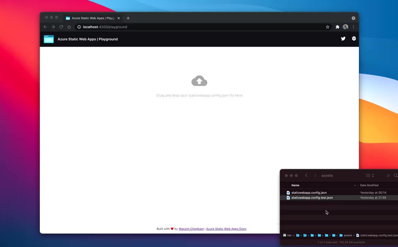Screen dimensions: 398x247
Task: Click the assets title in Finder toolbar
Action: 327,175
